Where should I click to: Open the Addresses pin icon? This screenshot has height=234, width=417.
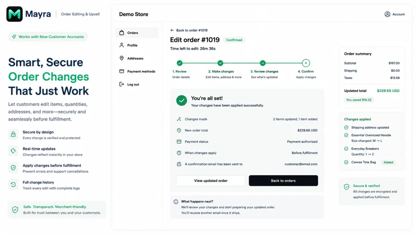click(x=121, y=58)
